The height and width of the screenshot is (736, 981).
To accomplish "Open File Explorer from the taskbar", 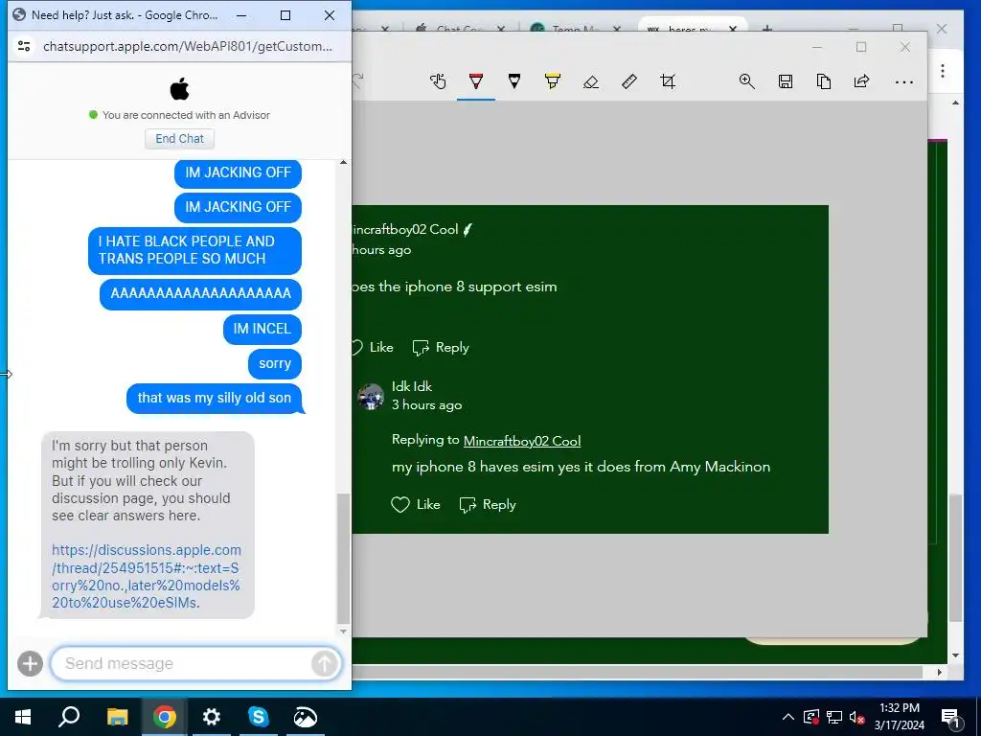I will tap(117, 717).
